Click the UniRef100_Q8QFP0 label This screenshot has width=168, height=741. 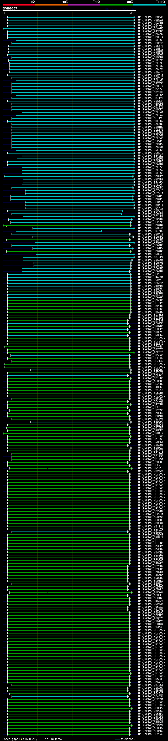tap(150, 708)
